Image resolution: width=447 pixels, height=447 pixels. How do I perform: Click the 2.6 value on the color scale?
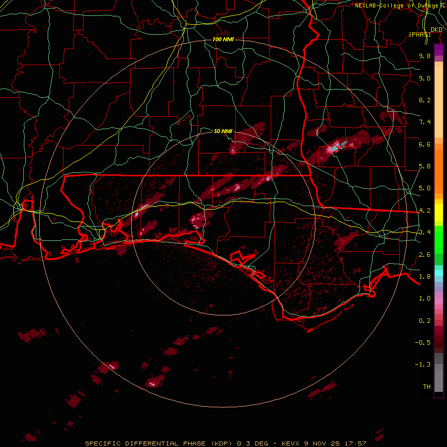click(x=425, y=255)
